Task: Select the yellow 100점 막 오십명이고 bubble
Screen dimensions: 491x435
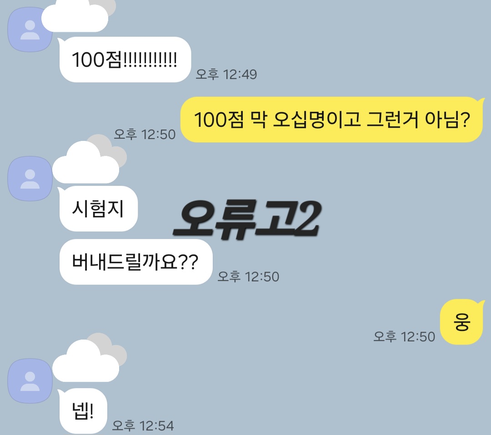Action: point(332,120)
